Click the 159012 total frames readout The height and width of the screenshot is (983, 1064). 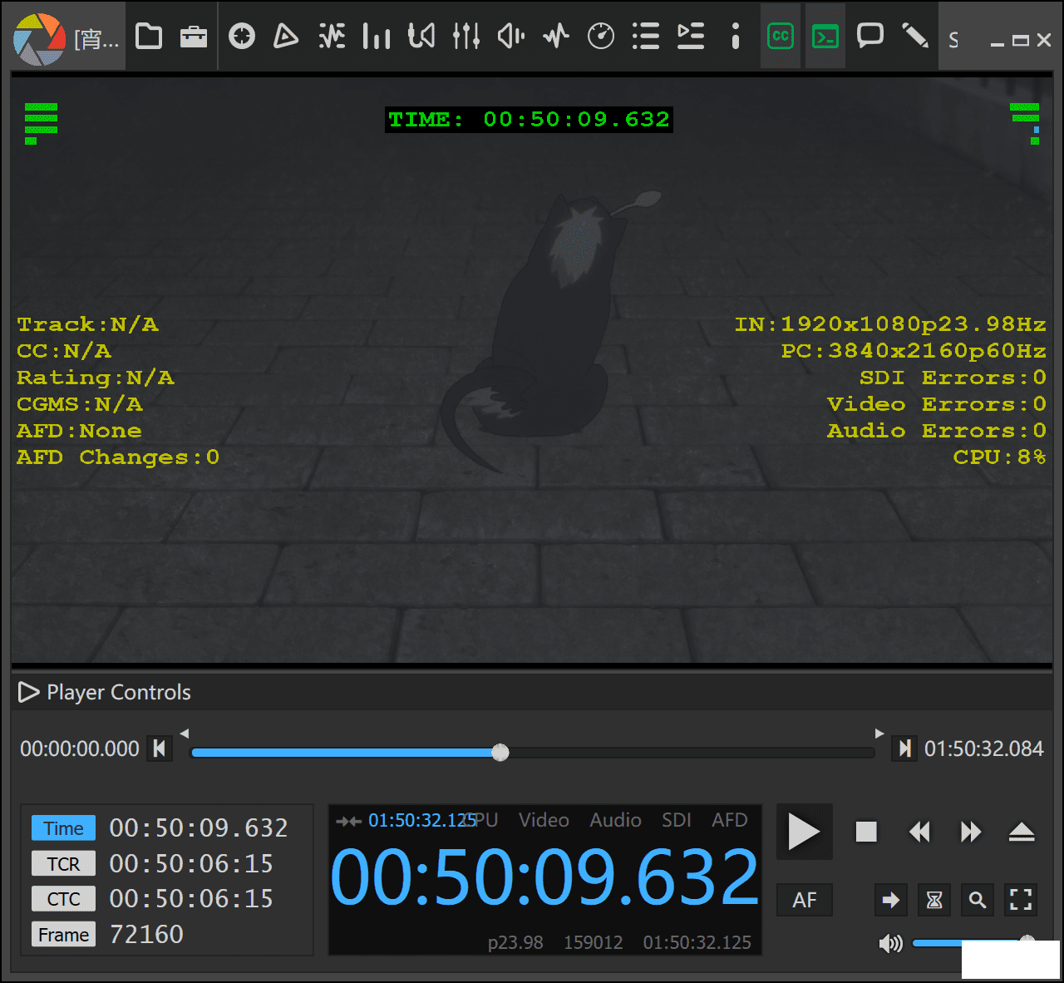(x=594, y=942)
